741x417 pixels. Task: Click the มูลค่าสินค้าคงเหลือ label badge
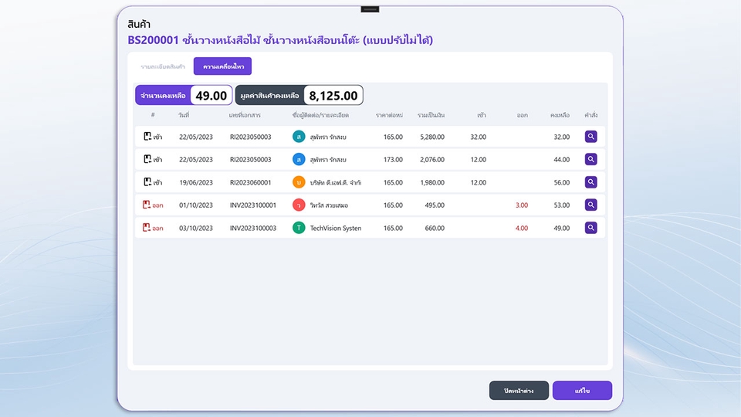270,96
